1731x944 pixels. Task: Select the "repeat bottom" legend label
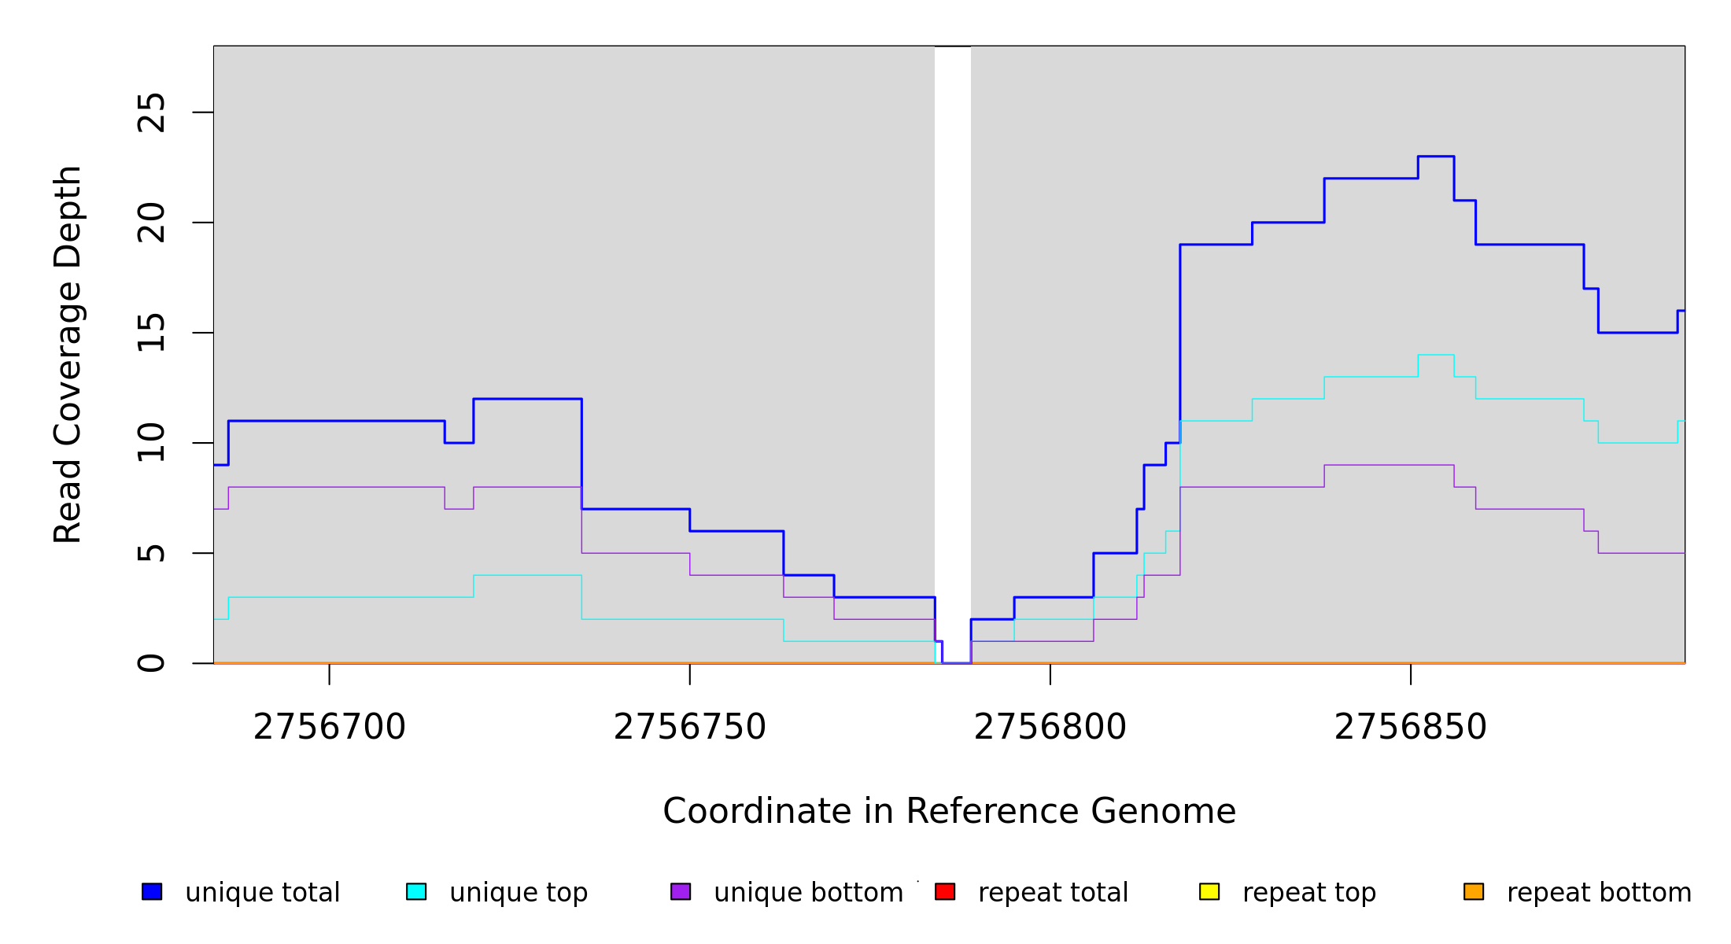point(1599,893)
